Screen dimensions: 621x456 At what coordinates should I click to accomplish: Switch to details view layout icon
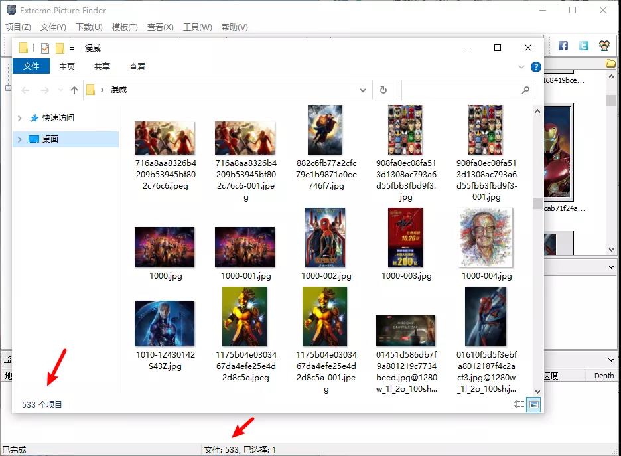click(518, 404)
